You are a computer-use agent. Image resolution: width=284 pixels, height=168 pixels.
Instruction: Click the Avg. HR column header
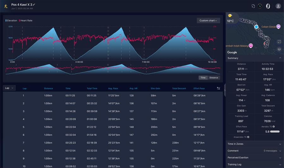(x=133, y=88)
